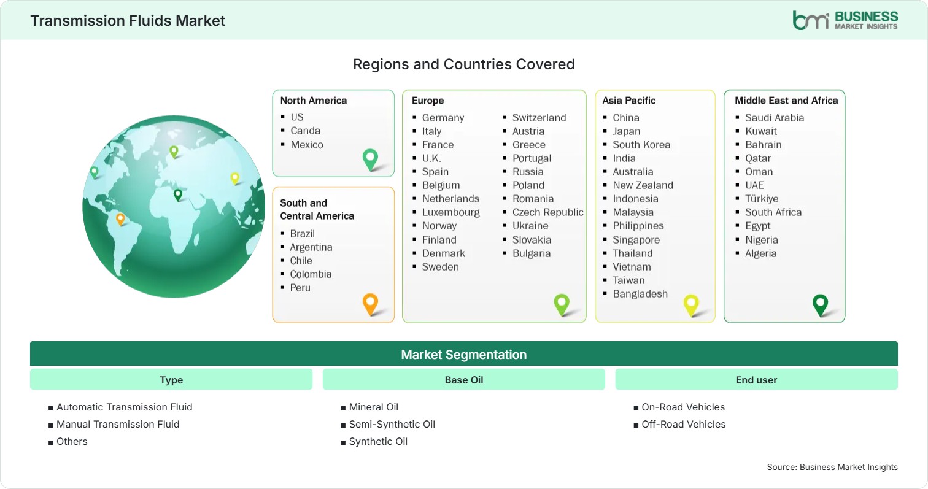
Task: Click Brazil in South America list
Action: [x=303, y=234]
